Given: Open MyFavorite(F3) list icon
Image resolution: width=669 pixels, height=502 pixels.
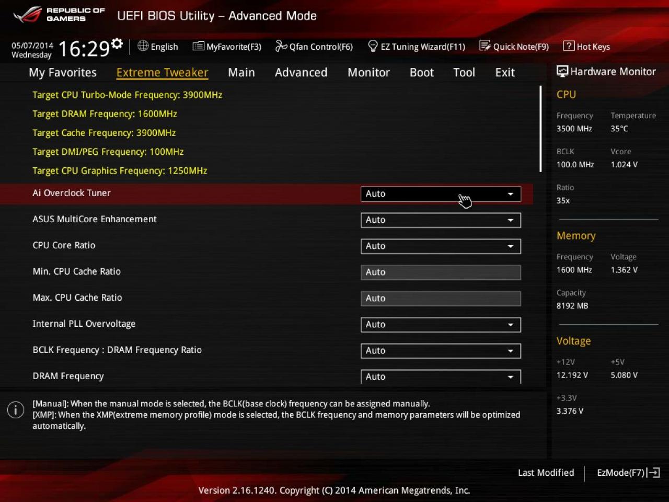Looking at the screenshot, I should point(198,46).
